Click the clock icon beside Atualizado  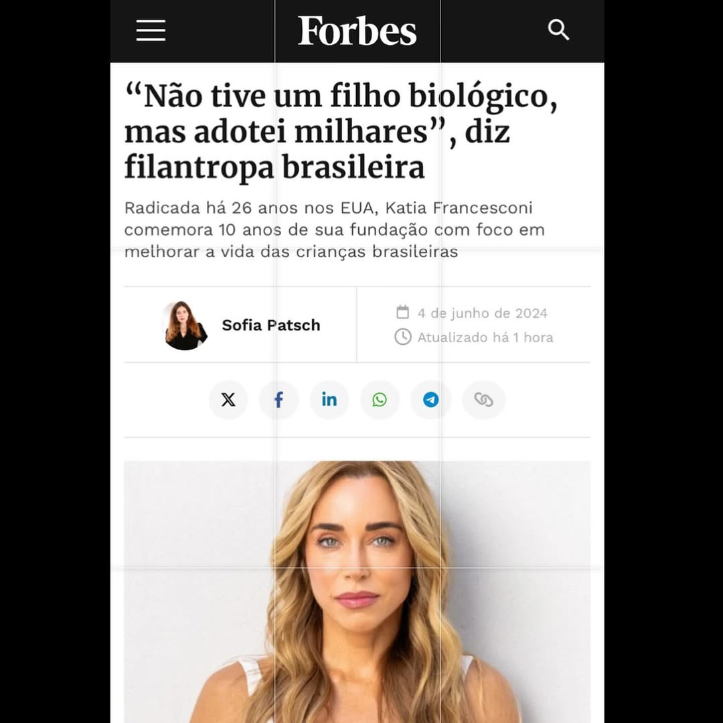pyautogui.click(x=402, y=337)
